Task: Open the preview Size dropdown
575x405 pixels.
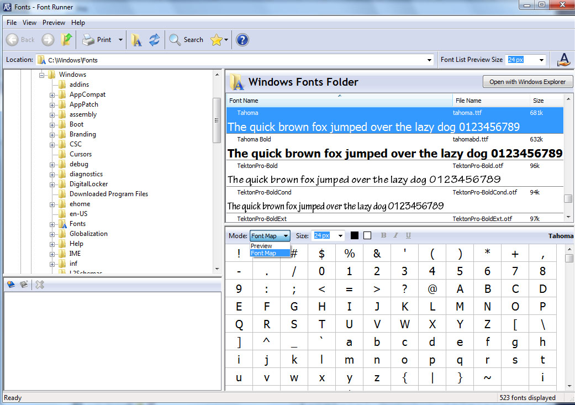Action: pos(340,235)
